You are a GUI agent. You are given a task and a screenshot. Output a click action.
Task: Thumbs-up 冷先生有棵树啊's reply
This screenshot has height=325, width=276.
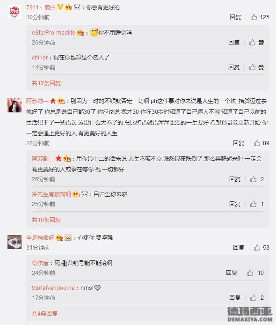257,204
